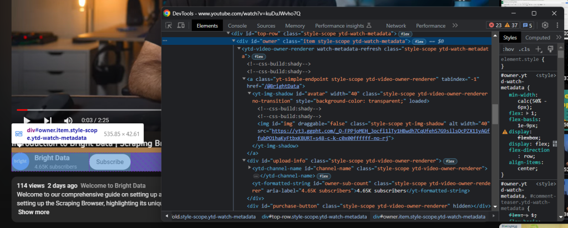Toggle the device toolbar icon
Viewport: 568px width, 228px height.
tap(181, 25)
